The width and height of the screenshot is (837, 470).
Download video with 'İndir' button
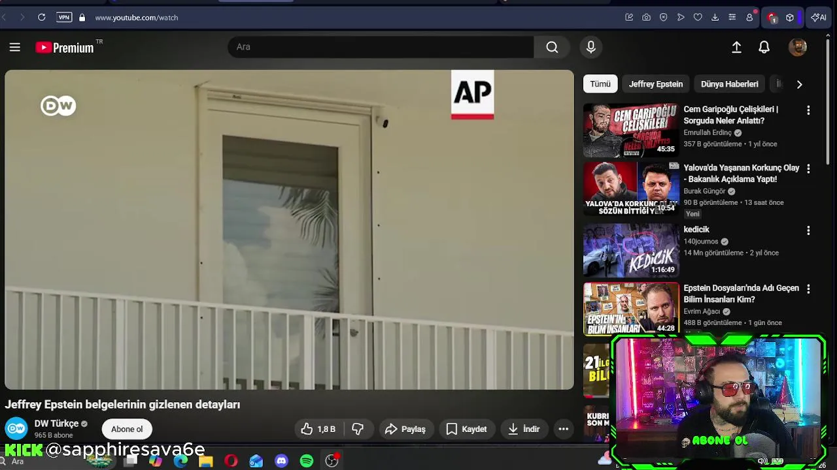pos(524,429)
